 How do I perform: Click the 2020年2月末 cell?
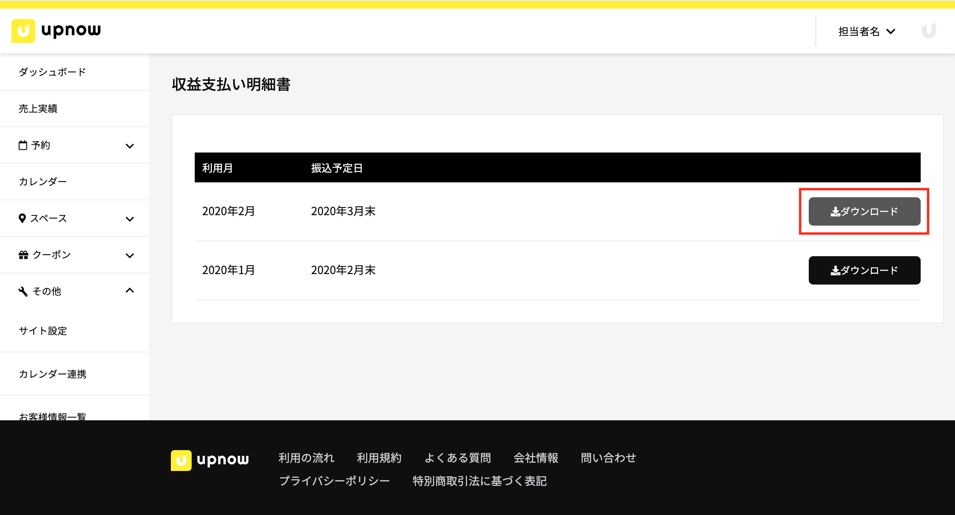pyautogui.click(x=343, y=270)
